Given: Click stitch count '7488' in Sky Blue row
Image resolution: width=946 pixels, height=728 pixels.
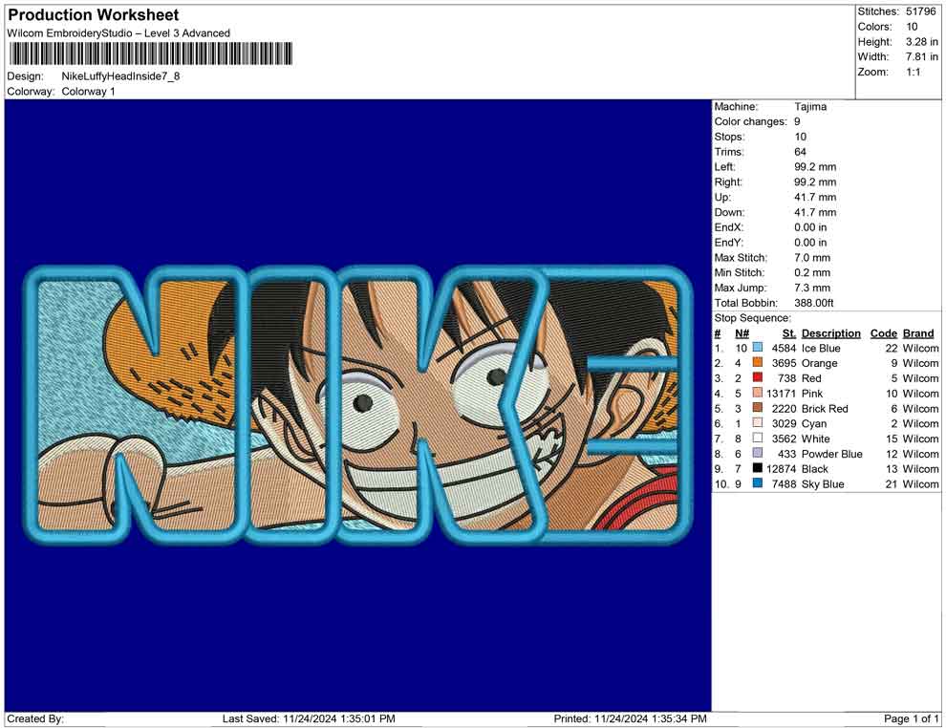Looking at the screenshot, I should coord(784,483).
